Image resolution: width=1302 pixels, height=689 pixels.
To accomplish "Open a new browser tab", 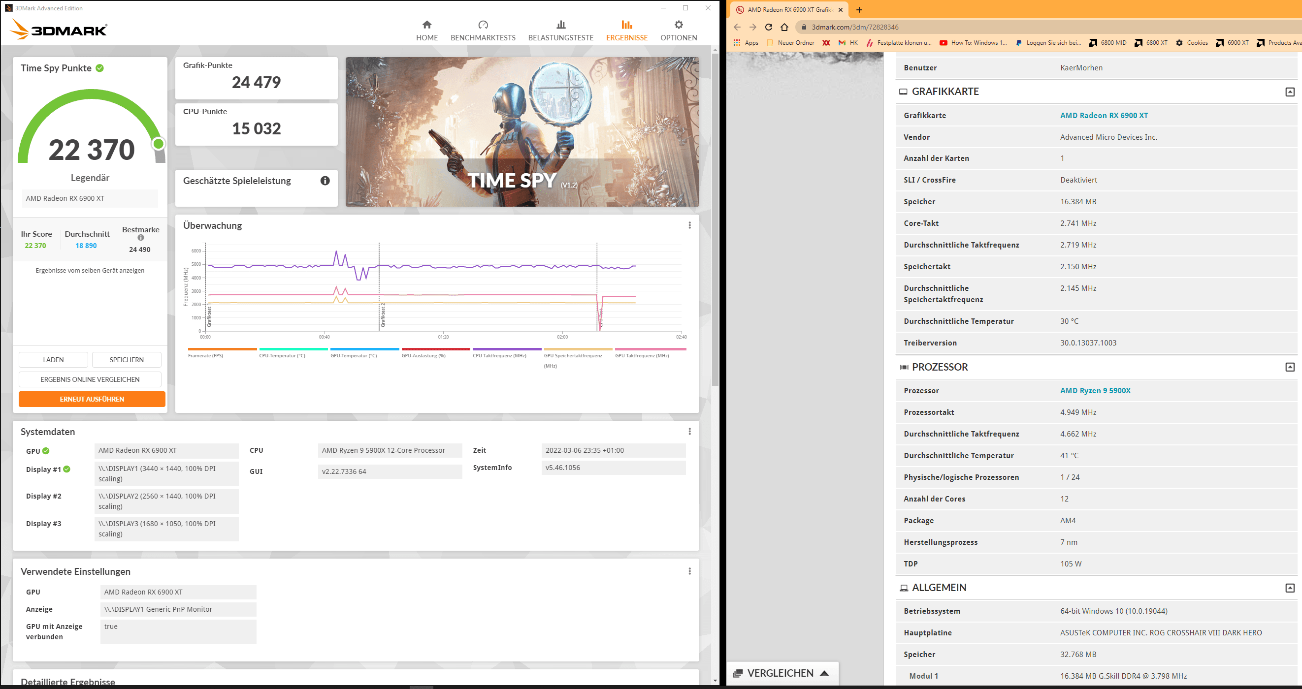I will (859, 10).
